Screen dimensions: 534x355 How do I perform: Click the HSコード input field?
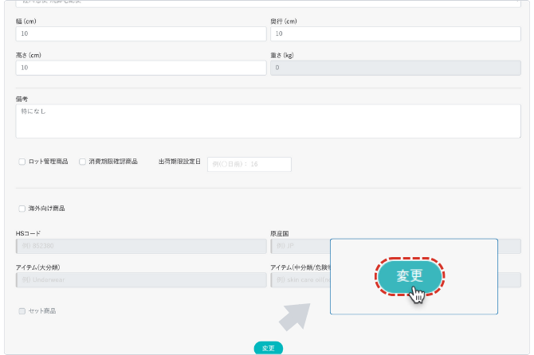tap(141, 246)
